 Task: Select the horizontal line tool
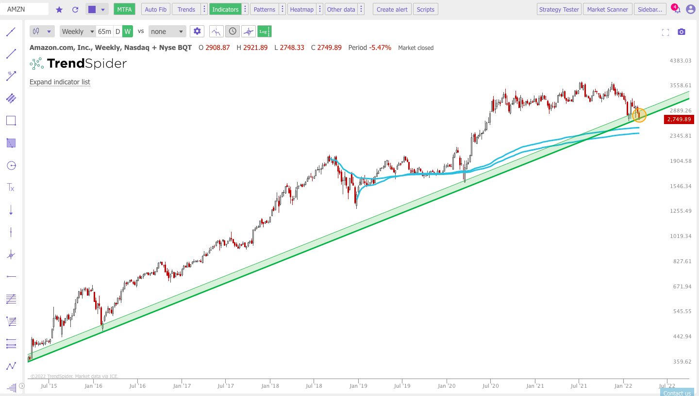[x=11, y=277]
